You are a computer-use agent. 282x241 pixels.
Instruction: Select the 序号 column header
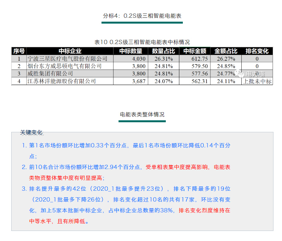pyautogui.click(x=19, y=51)
